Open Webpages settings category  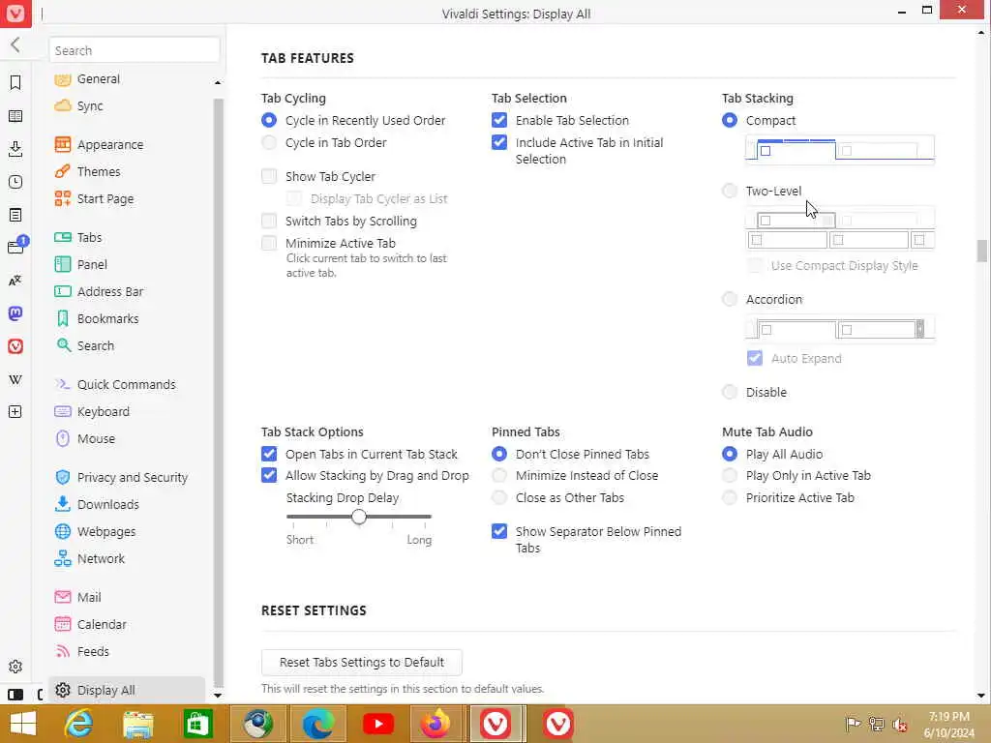(95, 532)
